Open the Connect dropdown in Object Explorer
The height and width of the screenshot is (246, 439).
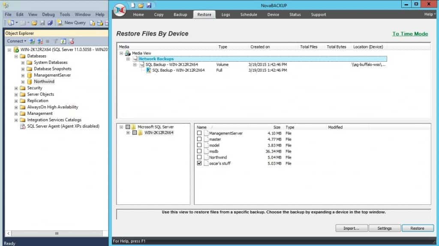(x=17, y=41)
